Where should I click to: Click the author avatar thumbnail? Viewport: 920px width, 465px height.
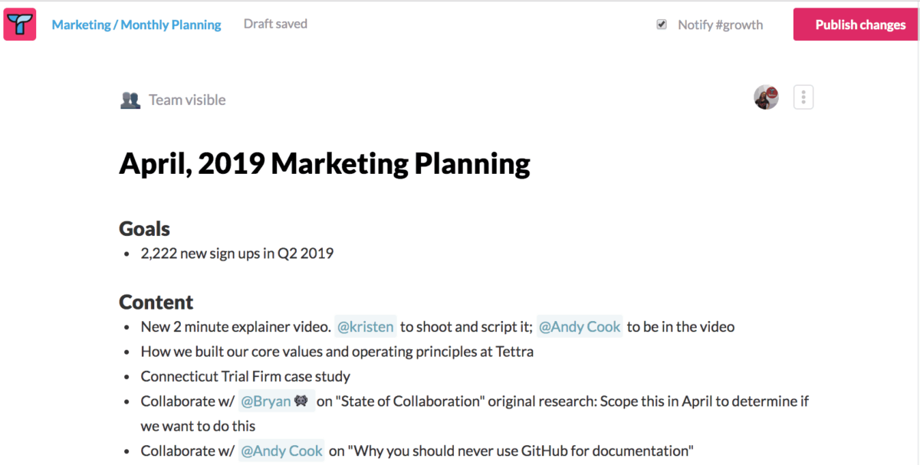coord(766,97)
